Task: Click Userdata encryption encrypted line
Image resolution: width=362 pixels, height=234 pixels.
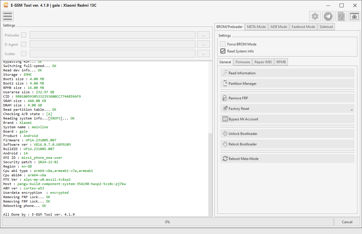Action: pyautogui.click(x=36, y=193)
